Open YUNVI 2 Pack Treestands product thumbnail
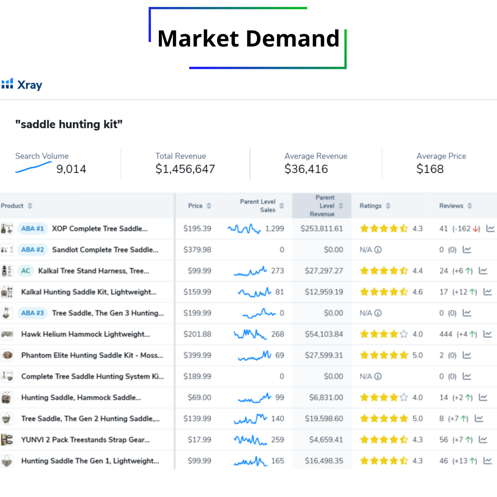Viewport: 497px width, 497px height. pos(7,440)
